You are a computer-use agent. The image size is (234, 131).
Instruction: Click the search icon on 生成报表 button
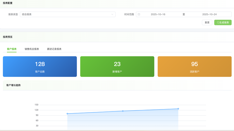(218, 22)
